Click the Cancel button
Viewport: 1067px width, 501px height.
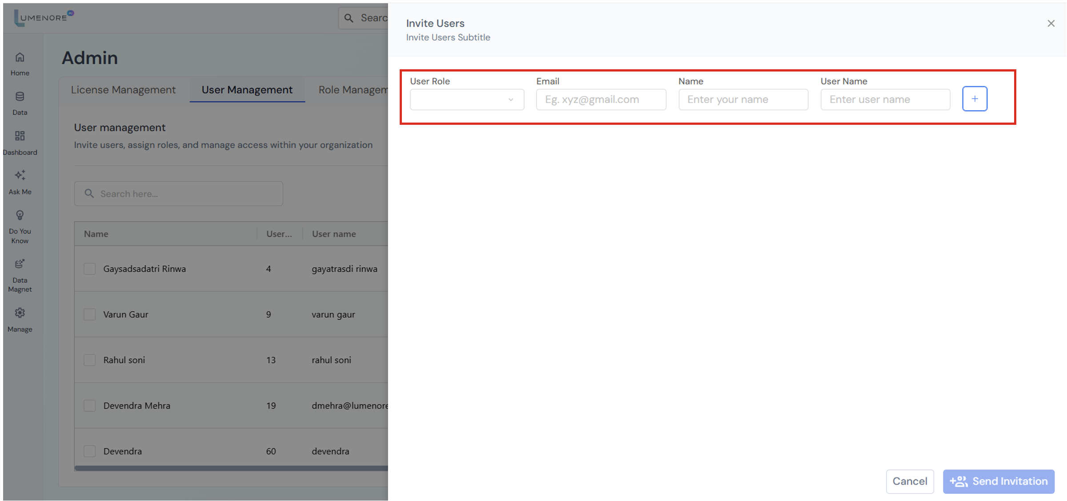click(x=909, y=481)
